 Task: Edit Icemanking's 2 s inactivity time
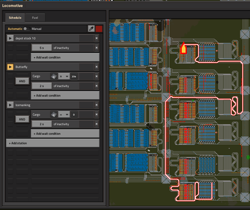42,124
